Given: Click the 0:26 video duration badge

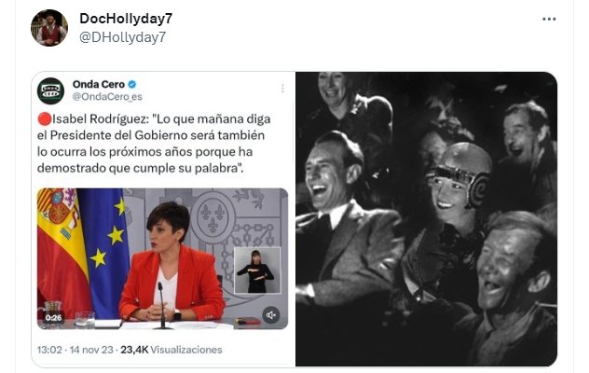Looking at the screenshot, I should click(x=53, y=318).
